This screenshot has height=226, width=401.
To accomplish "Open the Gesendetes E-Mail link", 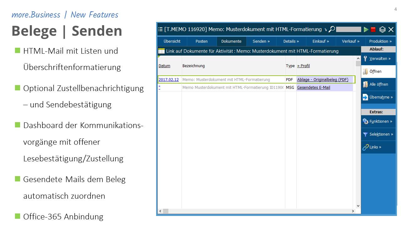I will tap(314, 88).
